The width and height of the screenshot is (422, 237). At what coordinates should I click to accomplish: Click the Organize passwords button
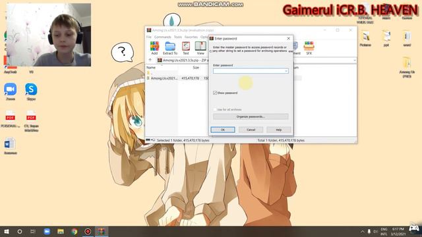[x=251, y=117]
